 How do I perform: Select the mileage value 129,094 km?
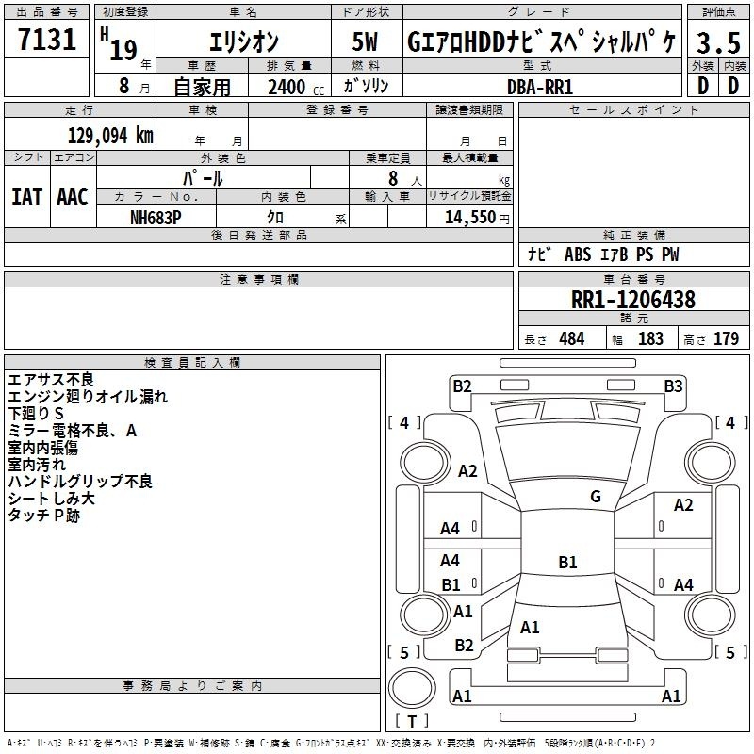110,135
